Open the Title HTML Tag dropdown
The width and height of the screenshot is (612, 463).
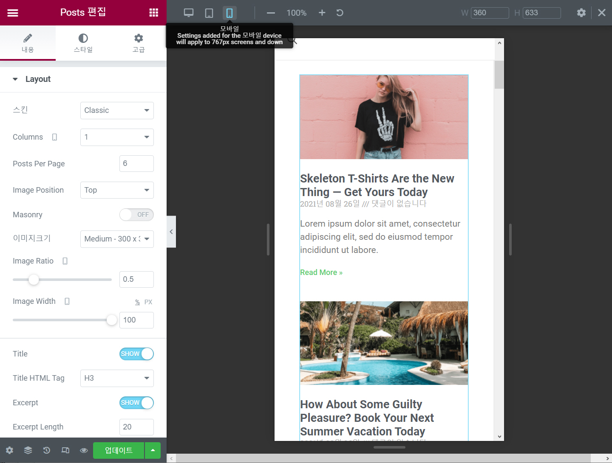117,378
